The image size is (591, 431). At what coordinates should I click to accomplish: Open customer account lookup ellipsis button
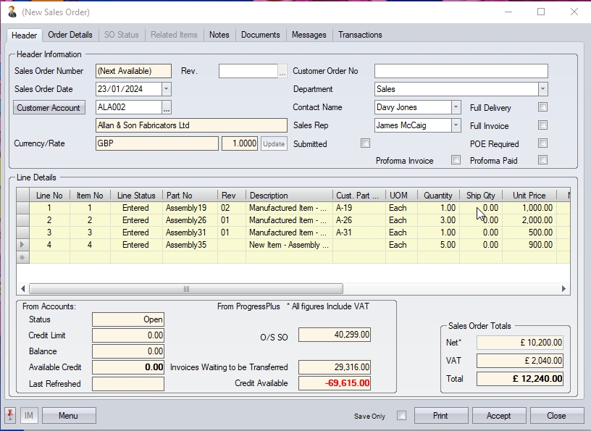[x=167, y=108]
